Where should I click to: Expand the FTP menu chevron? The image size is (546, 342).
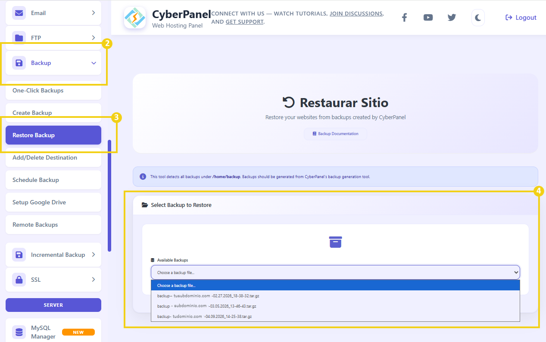94,38
